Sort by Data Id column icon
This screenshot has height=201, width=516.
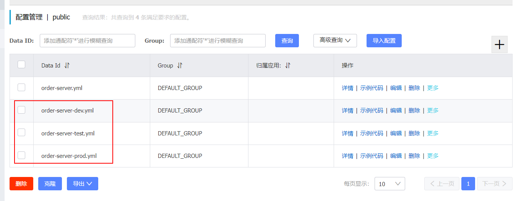[67, 65]
